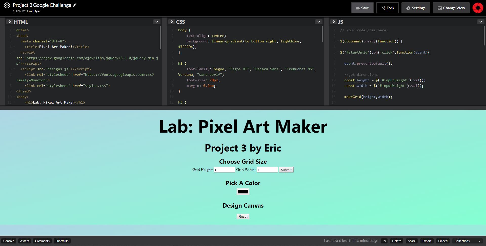Click 'makeGrid(height,width);' code line

368,97
